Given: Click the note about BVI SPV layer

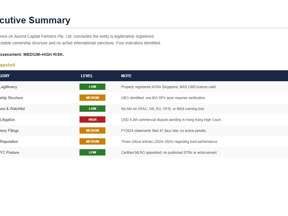Looking at the screenshot, I should 164,98.
